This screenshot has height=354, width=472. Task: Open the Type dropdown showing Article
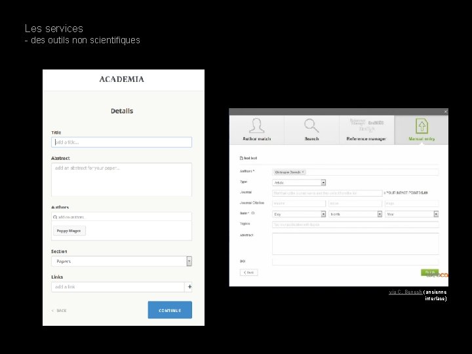(299, 183)
